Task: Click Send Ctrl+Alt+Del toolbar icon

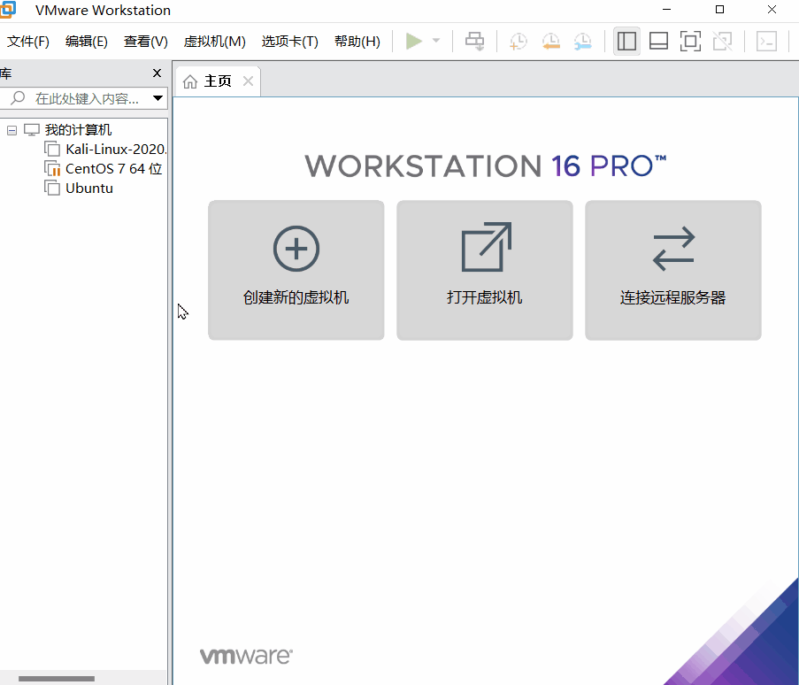Action: pyautogui.click(x=475, y=41)
